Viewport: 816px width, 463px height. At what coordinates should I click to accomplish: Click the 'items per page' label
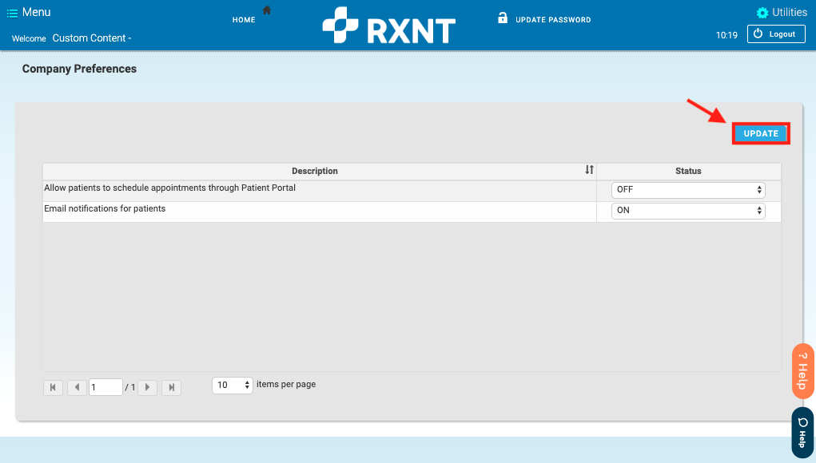tap(286, 385)
